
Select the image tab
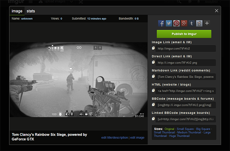click(17, 11)
